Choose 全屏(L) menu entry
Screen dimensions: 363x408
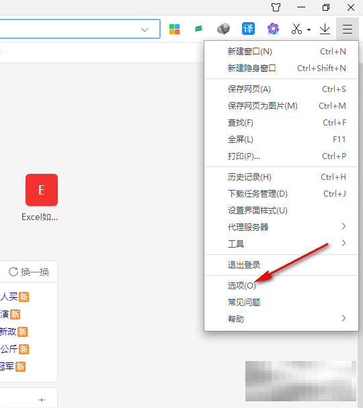pos(282,140)
